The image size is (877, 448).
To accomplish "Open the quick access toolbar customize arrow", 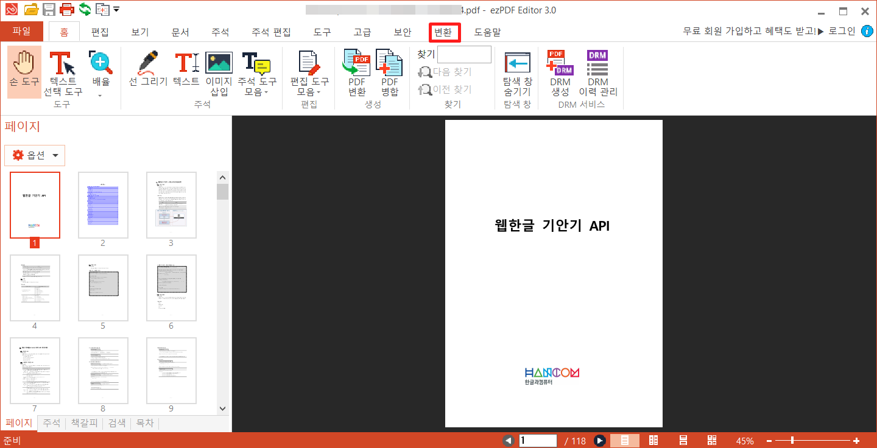I will 116,9.
